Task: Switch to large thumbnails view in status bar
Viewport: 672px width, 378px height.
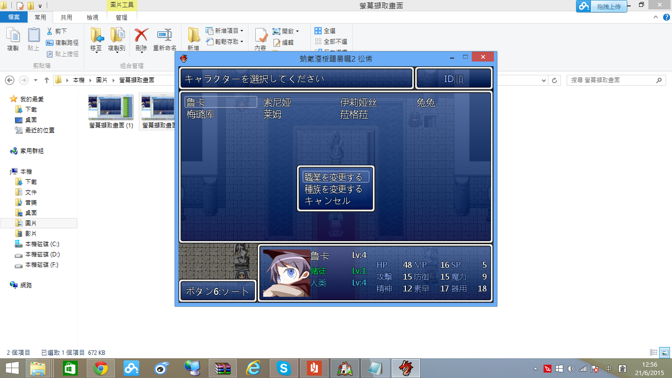Action: [665, 352]
